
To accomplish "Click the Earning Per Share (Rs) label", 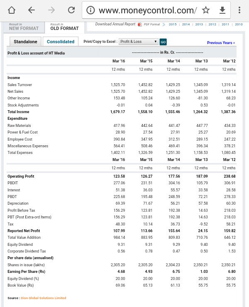I will [27, 272].
